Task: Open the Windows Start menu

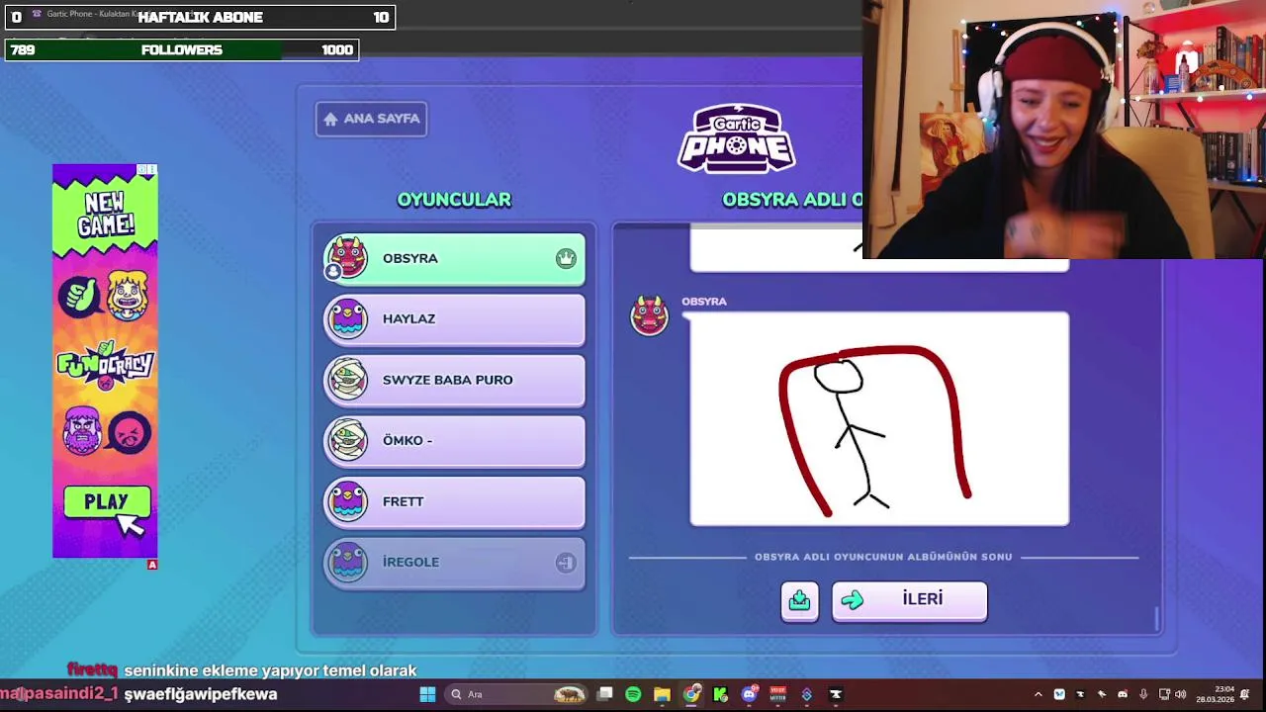Action: click(x=427, y=694)
